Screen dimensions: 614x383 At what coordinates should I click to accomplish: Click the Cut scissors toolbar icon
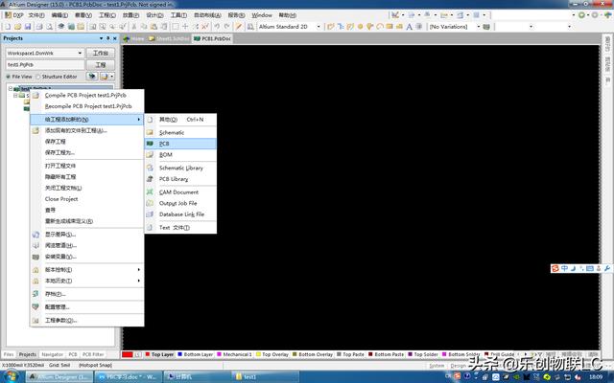coord(134,27)
